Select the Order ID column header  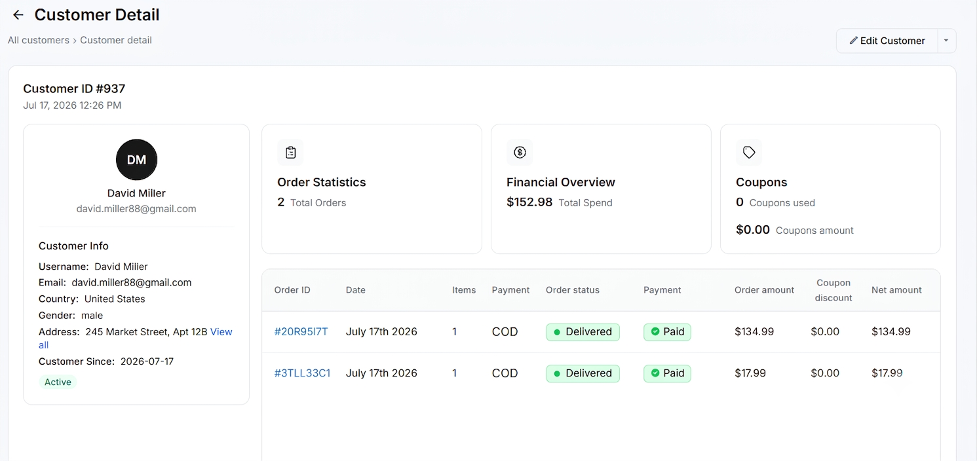(x=292, y=290)
